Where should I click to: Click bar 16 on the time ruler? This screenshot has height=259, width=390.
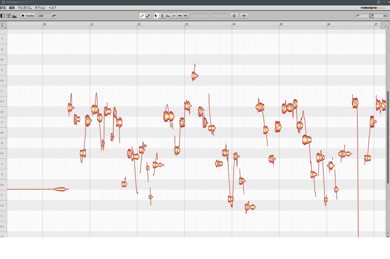[328, 24]
